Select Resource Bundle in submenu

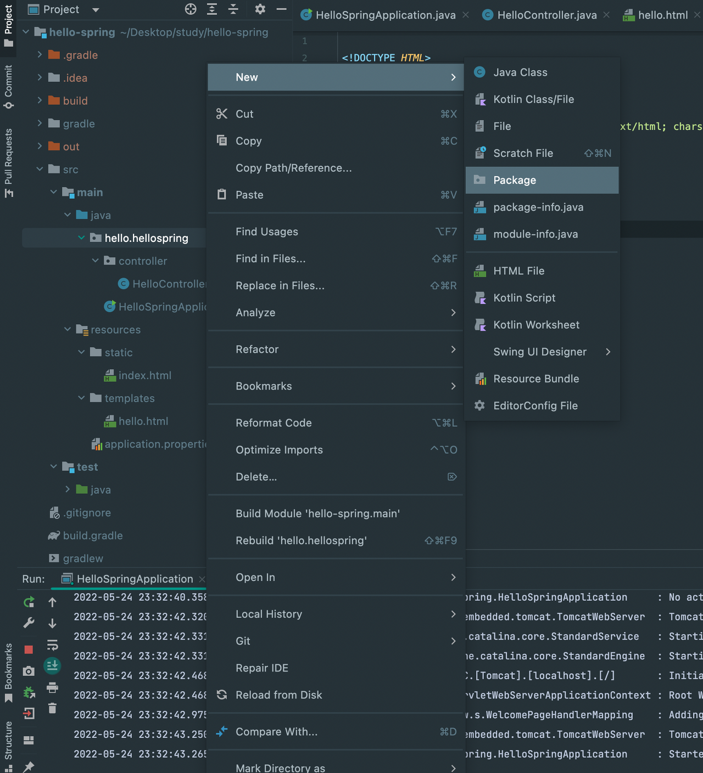[542, 379]
